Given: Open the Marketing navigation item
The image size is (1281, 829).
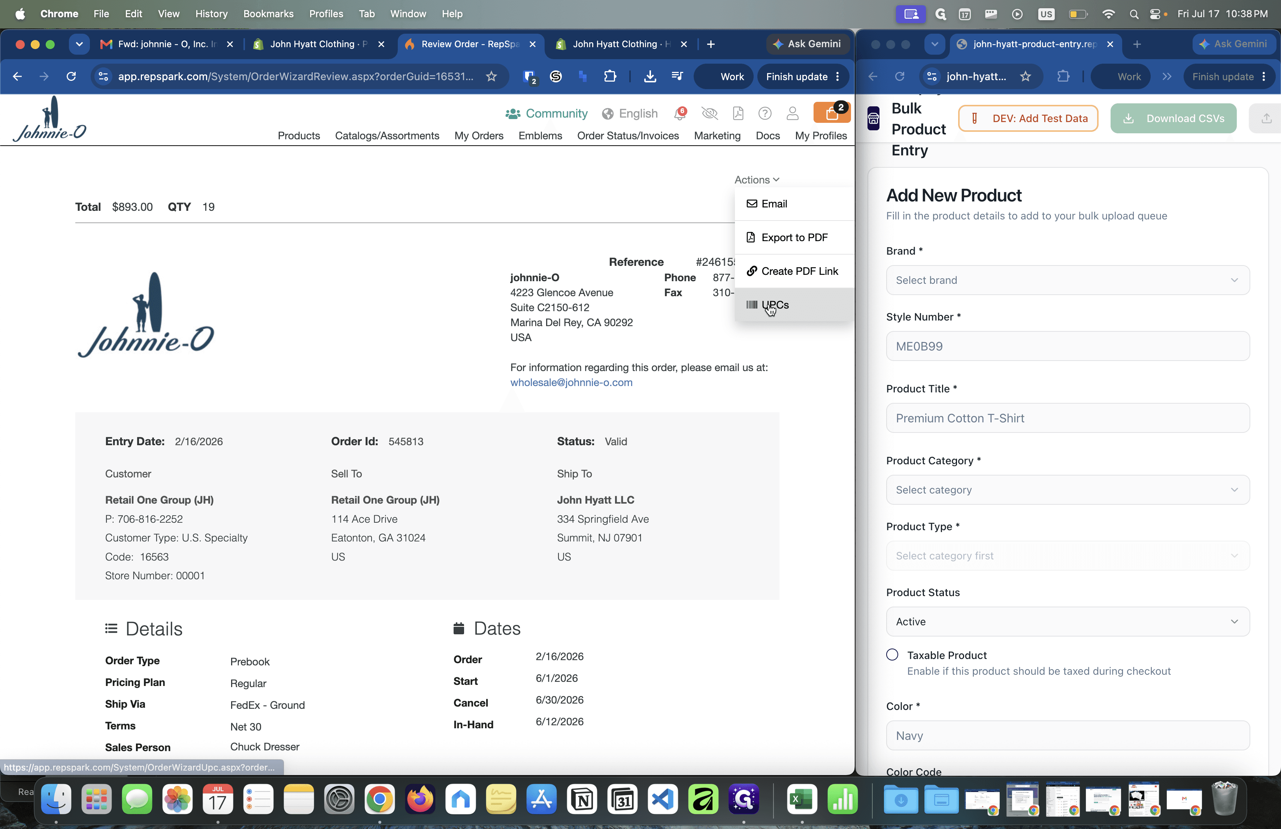Looking at the screenshot, I should click(717, 136).
